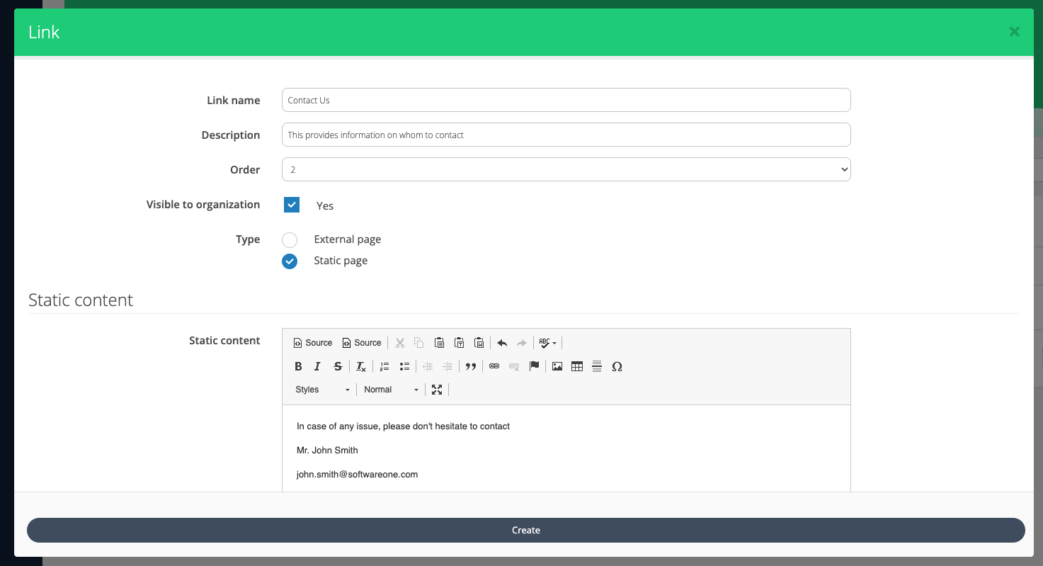Viewport: 1043px width, 566px height.
Task: Insert a special character (Omega)
Action: point(617,366)
